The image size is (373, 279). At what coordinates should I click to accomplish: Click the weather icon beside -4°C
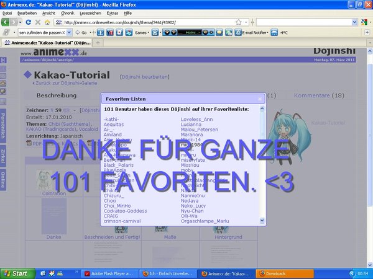[274, 32]
